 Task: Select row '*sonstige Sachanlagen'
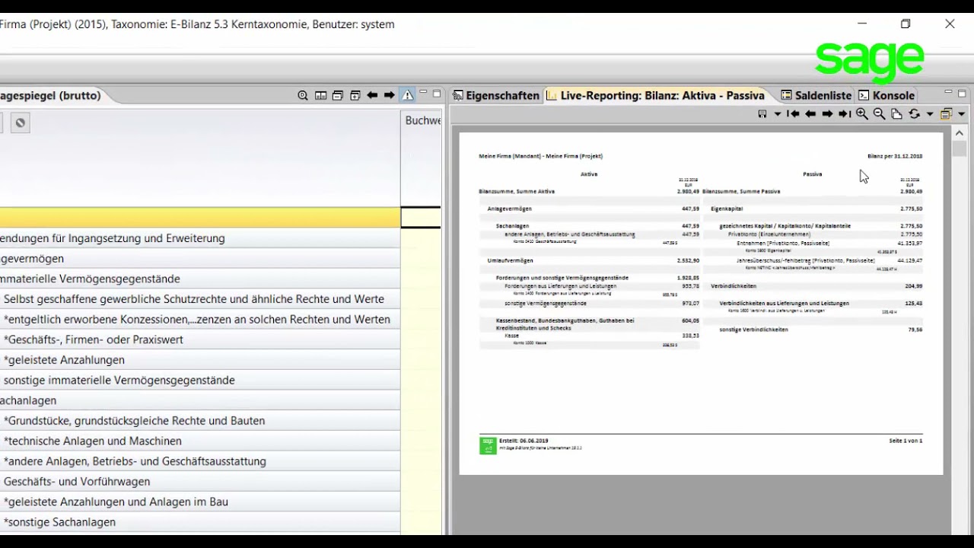tap(200, 522)
